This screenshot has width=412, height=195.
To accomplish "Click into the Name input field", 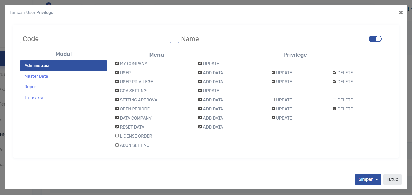I will click(269, 39).
